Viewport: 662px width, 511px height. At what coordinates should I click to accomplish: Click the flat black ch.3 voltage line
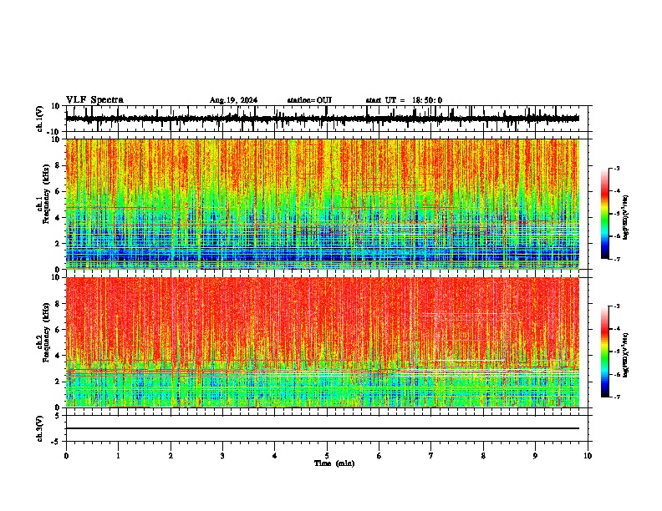pos(323,428)
